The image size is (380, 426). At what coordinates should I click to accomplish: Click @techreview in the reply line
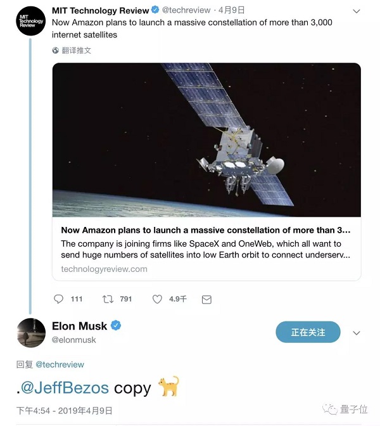[60, 365]
